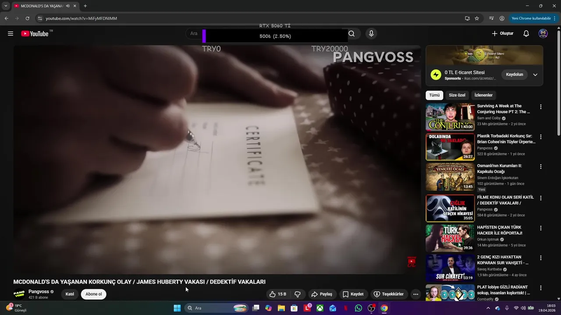Close the McDonald's video browser tab
561x315 pixels.
pyautogui.click(x=75, y=6)
